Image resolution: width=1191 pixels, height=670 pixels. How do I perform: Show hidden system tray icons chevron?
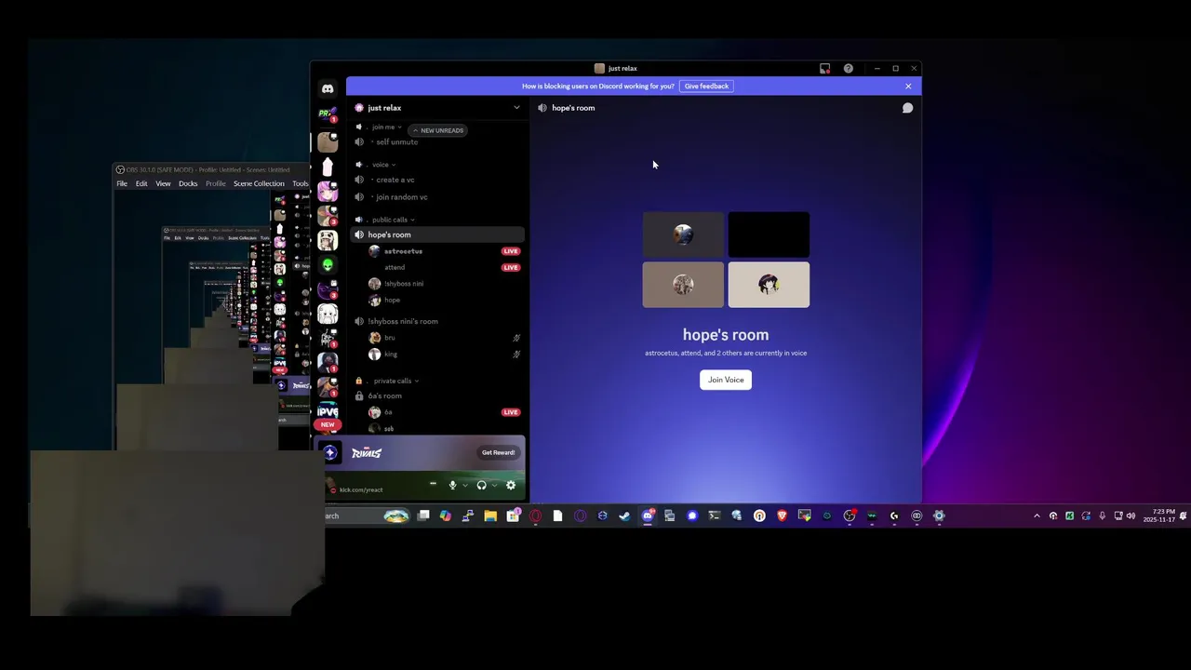(x=1037, y=516)
